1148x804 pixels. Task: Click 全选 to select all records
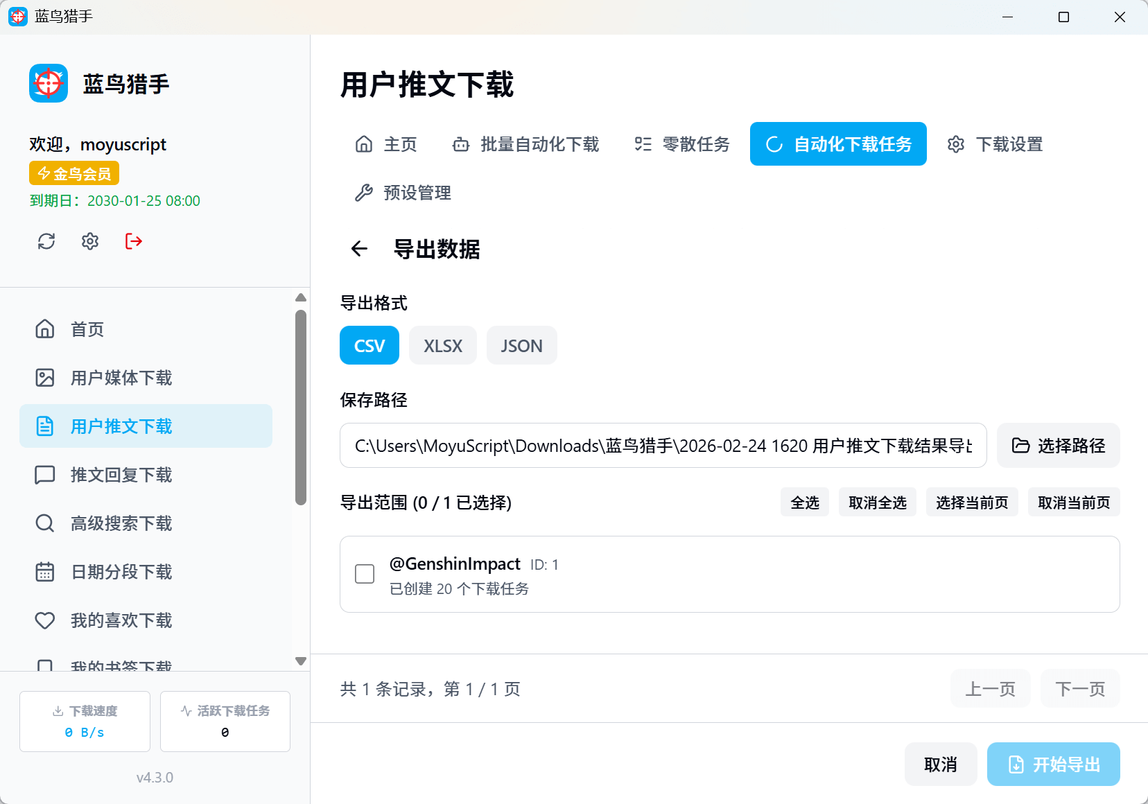pyautogui.click(x=804, y=503)
